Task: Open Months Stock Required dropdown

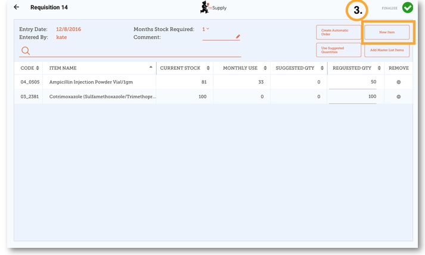Action: click(206, 29)
